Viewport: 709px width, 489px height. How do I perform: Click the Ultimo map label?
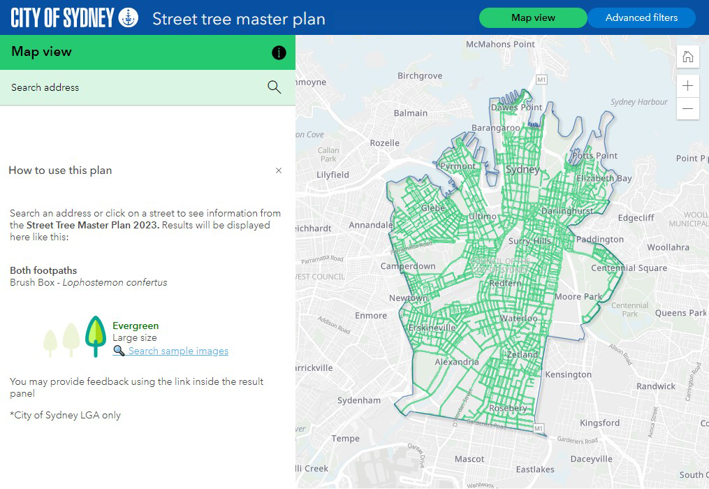(x=483, y=217)
